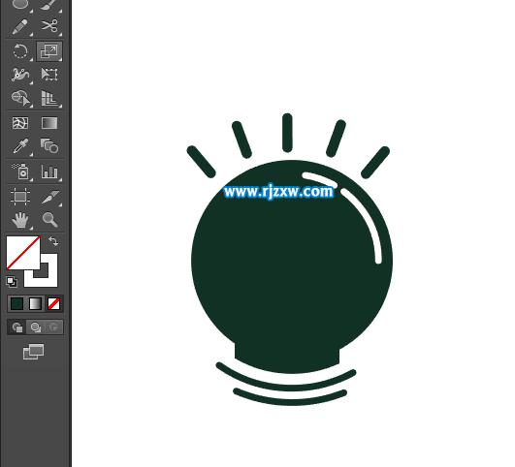Select the Scissors tool
This screenshot has width=515, height=467.
[49, 26]
